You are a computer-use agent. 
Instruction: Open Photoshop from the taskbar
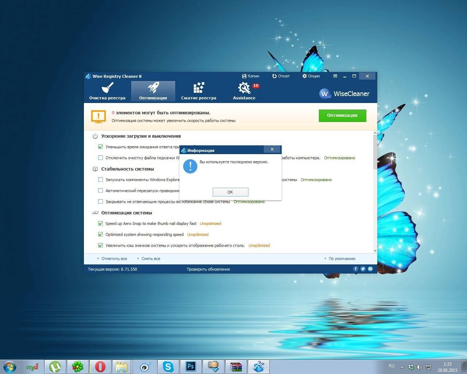[x=190, y=367]
